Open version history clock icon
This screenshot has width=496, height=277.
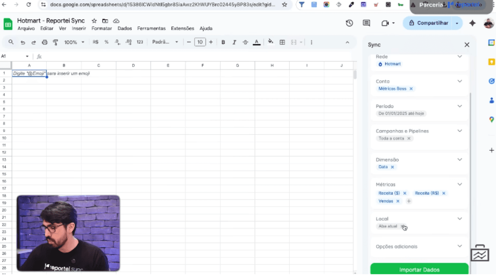pyautogui.click(x=350, y=23)
